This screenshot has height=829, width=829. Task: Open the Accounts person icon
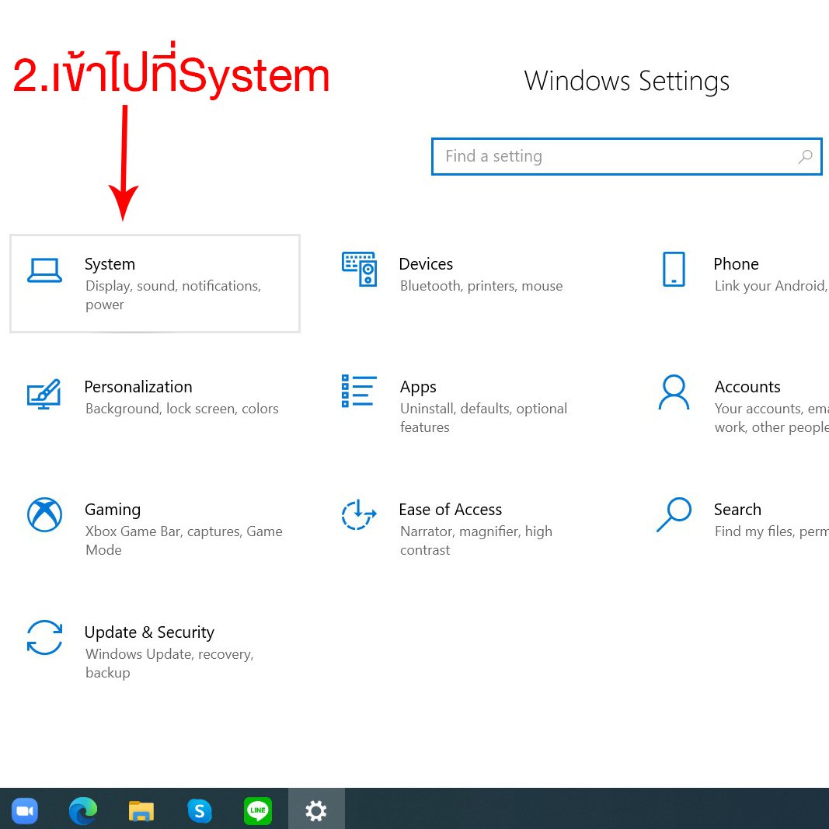pyautogui.click(x=674, y=392)
